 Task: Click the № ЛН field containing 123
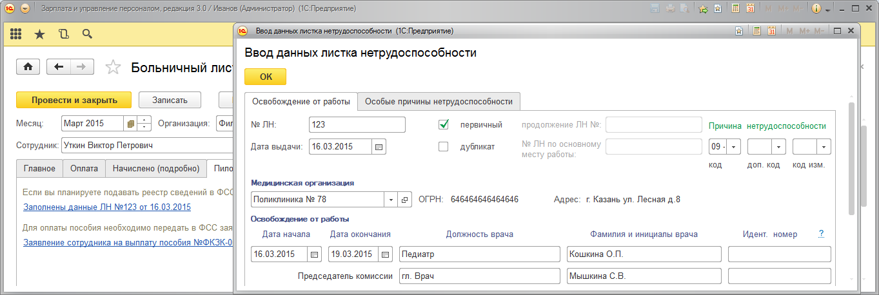point(357,125)
